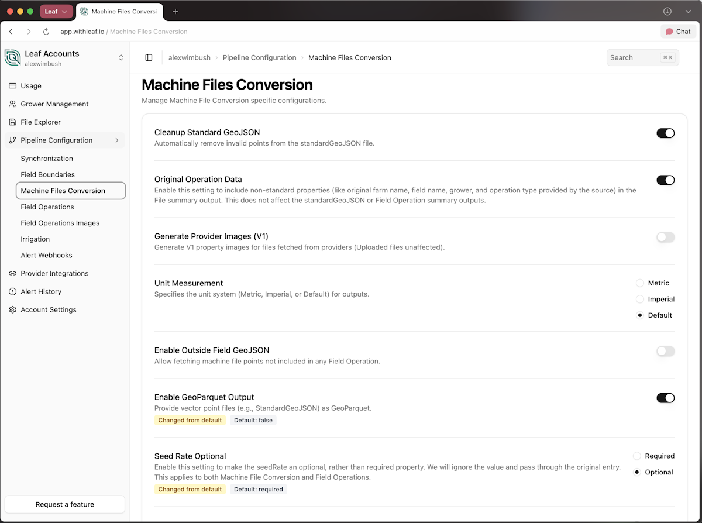
Task: Choose Required for Seed Rate
Action: [637, 456]
